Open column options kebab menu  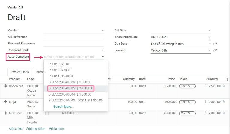tap(227, 79)
